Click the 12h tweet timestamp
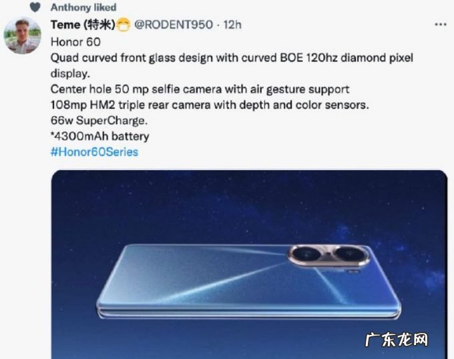The width and height of the screenshot is (454, 359). (232, 25)
